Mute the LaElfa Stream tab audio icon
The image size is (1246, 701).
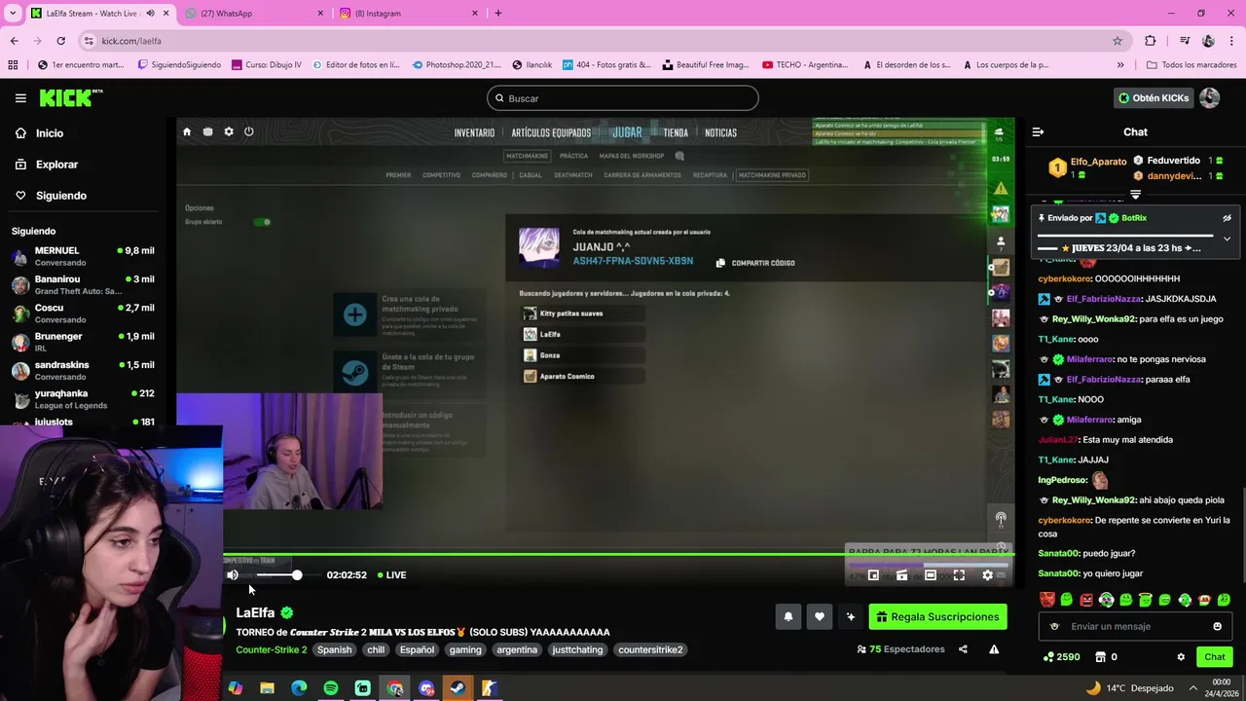click(149, 13)
